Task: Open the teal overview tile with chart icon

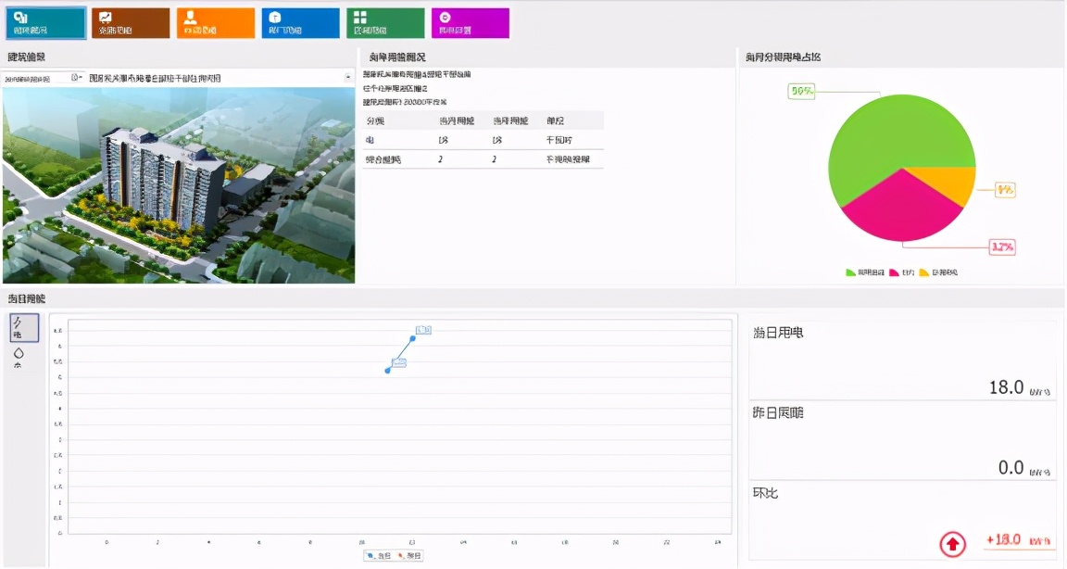Action: click(46, 23)
